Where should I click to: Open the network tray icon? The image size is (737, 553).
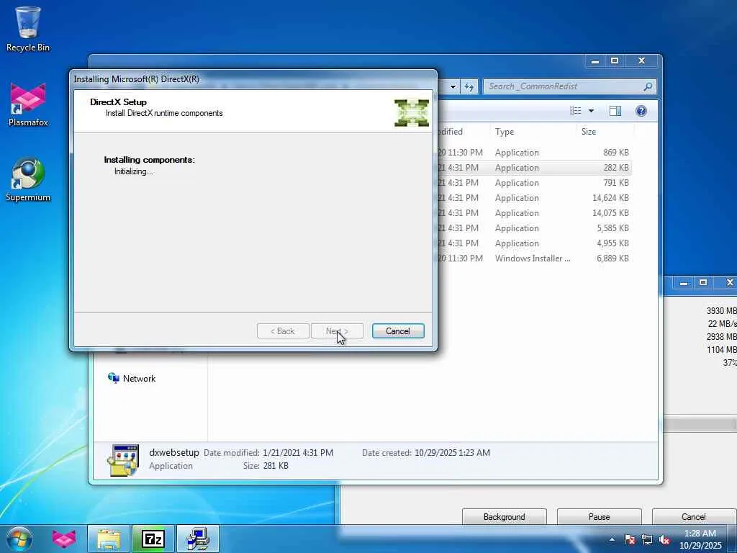pos(647,539)
